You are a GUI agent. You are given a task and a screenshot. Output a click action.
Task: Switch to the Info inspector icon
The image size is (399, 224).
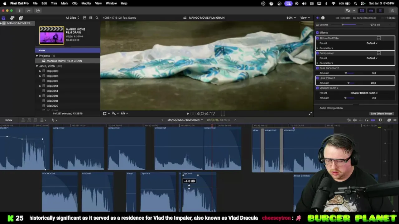[x=323, y=18]
